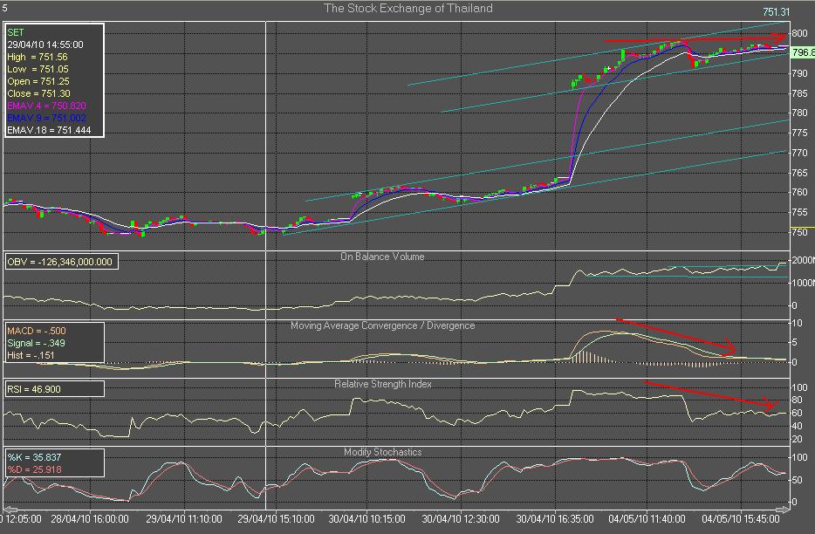This screenshot has width=815, height=534.
Task: Click the 60 label on RSI axis
Action: (797, 413)
